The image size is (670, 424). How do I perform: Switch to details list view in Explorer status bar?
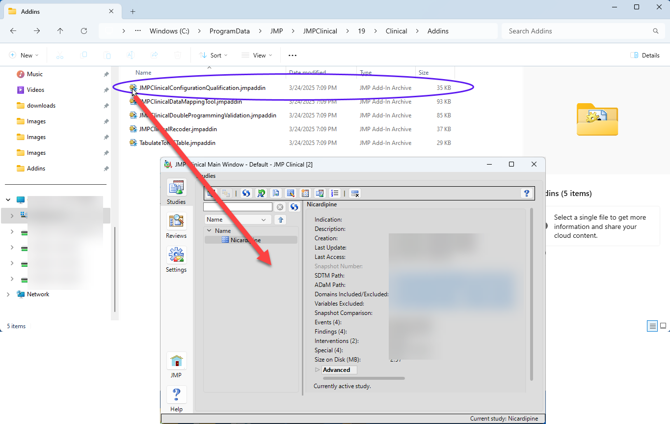(x=652, y=326)
